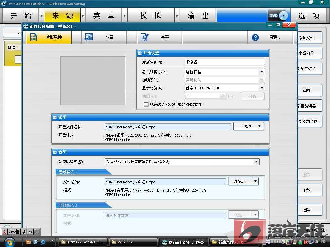Click the 音频输入 1 文件名称 path field
Image resolution: width=330 pixels, height=247 pixels.
click(x=165, y=182)
